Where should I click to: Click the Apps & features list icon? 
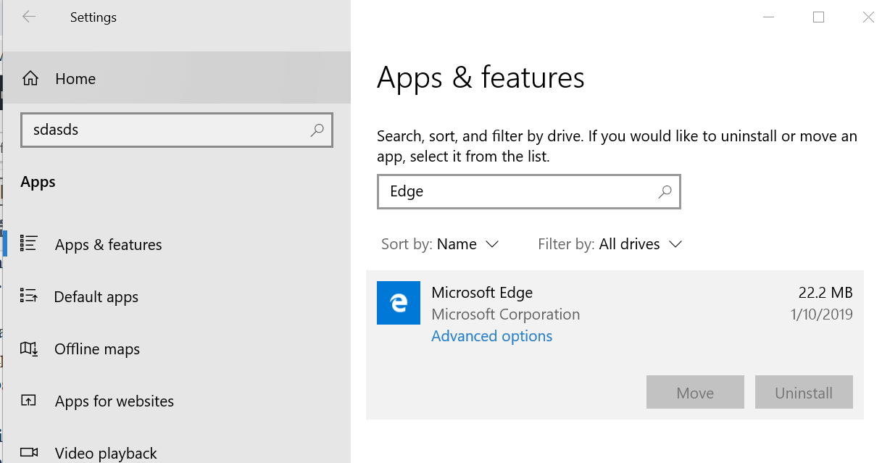(x=29, y=243)
